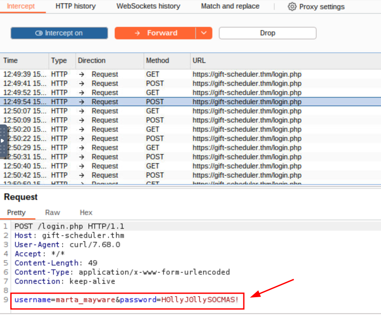Click the username value marta_mayware
This screenshot has width=381, height=319.
click(x=86, y=300)
